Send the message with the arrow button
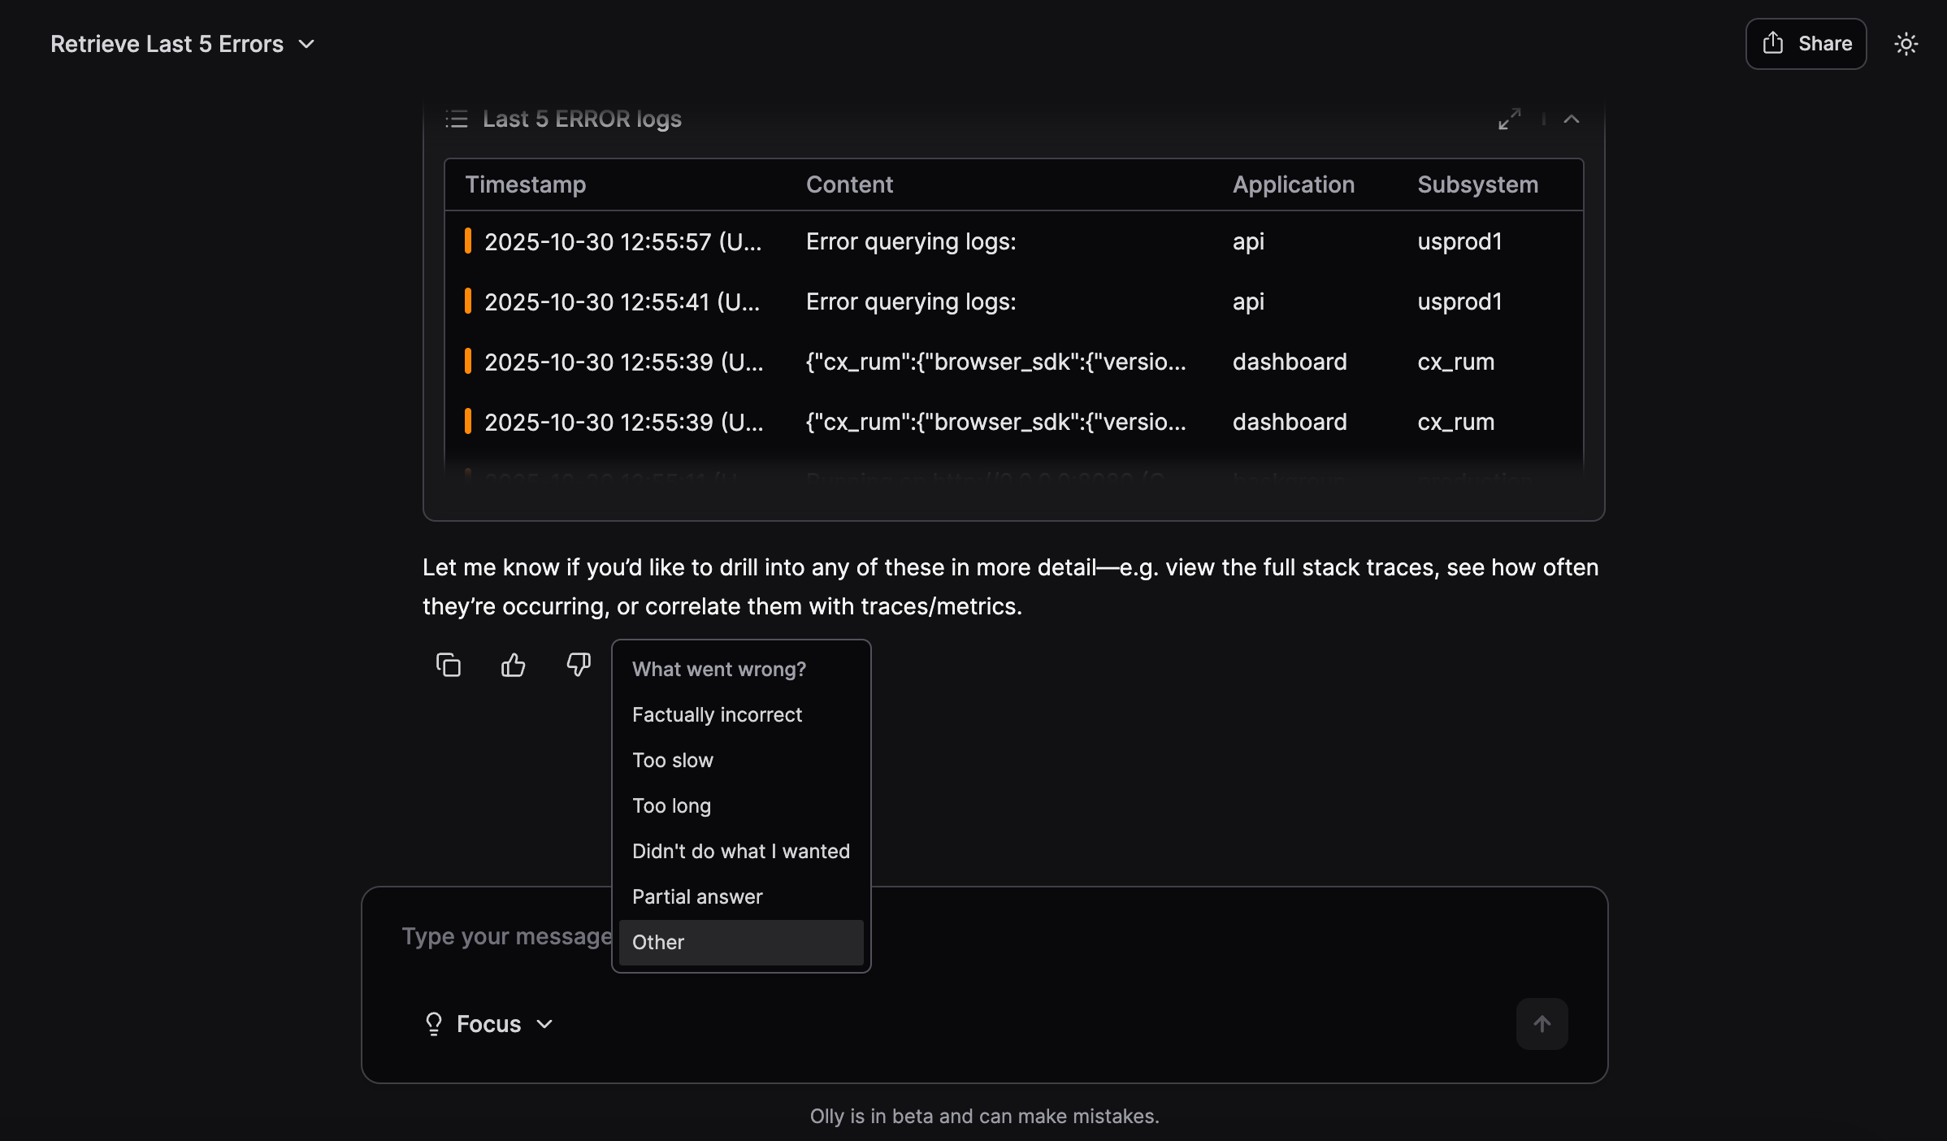The height and width of the screenshot is (1141, 1947). [x=1542, y=1024]
